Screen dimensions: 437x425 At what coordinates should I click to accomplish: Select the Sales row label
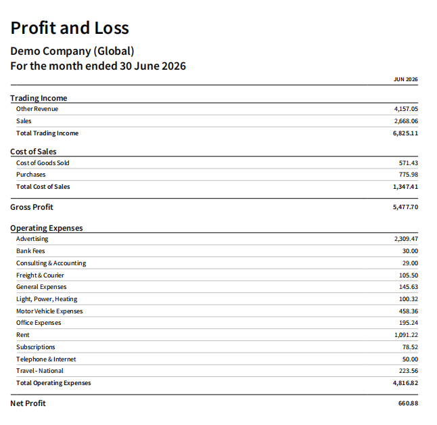(x=24, y=121)
